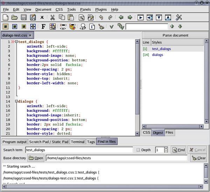Go to the next document with the green right arrow

(x=130, y=17)
